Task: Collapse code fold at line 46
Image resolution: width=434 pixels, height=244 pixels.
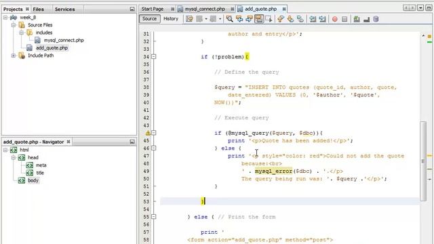Action: pyautogui.click(x=154, y=148)
